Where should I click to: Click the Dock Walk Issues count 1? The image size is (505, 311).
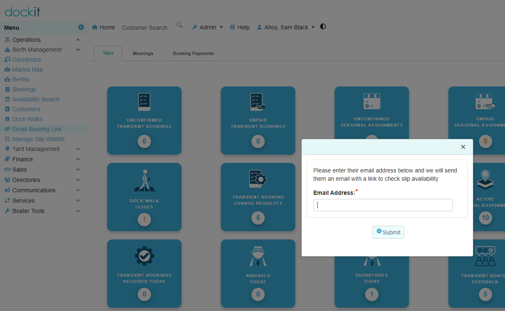144,220
